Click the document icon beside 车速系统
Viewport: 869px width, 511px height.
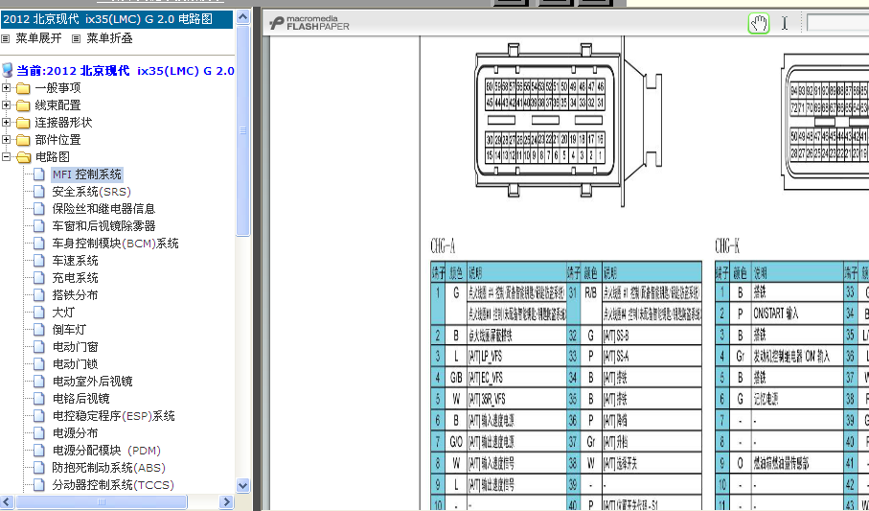tap(38, 260)
